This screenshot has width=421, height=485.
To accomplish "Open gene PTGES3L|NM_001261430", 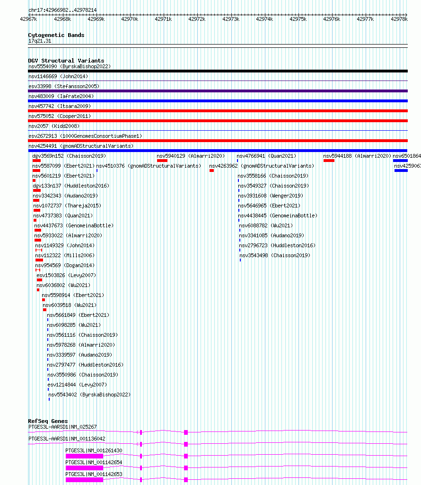I will click(94, 451).
